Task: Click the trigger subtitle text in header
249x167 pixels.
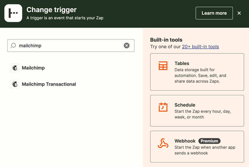Action: click(x=65, y=18)
